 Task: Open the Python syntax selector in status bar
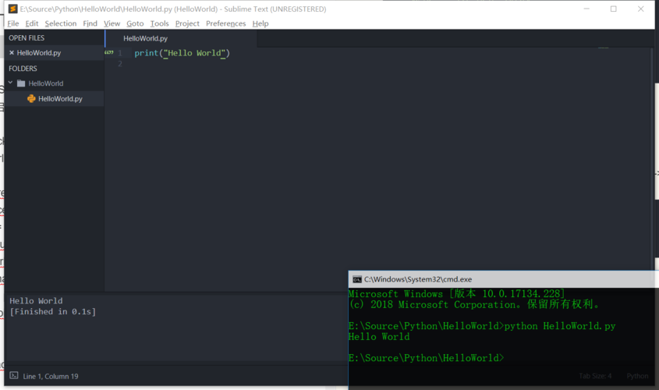(x=636, y=376)
